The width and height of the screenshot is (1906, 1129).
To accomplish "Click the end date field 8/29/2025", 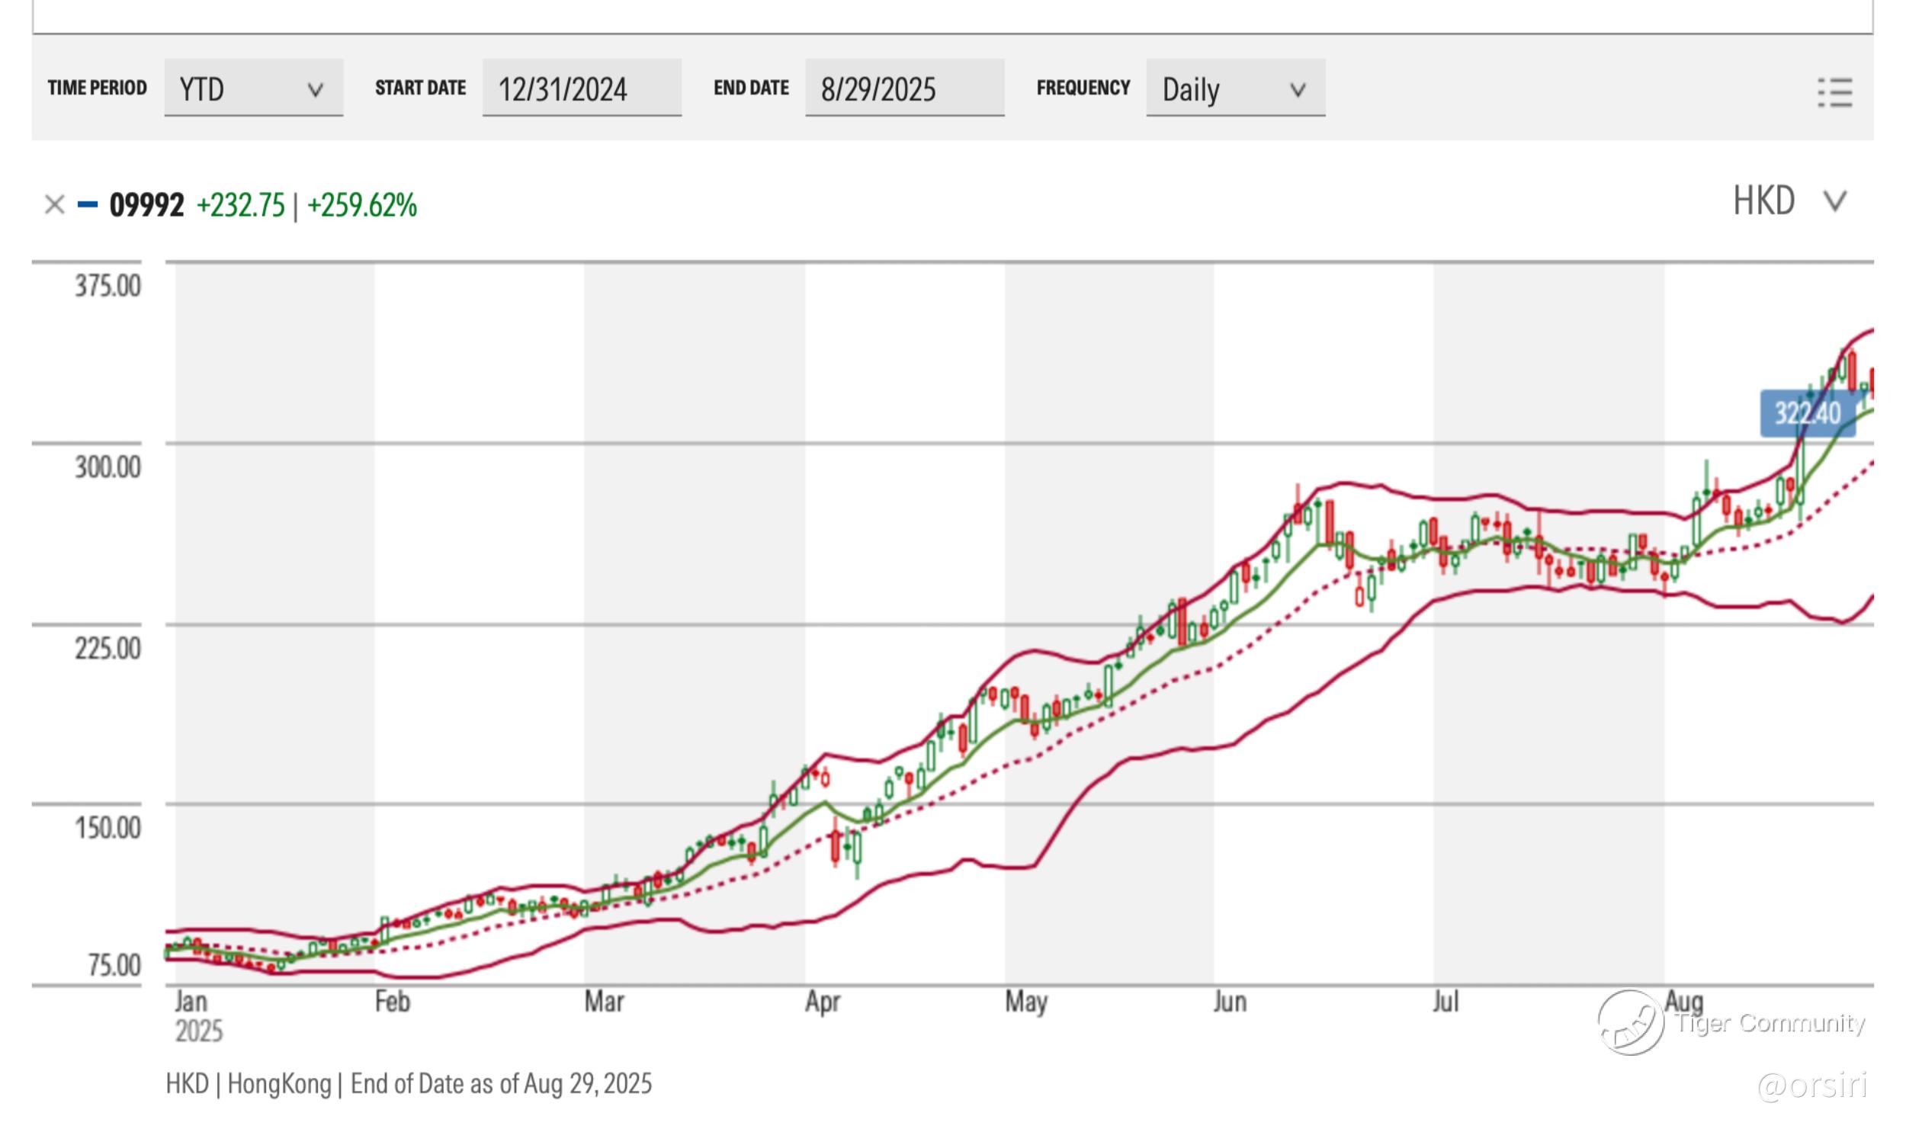I will (x=904, y=88).
